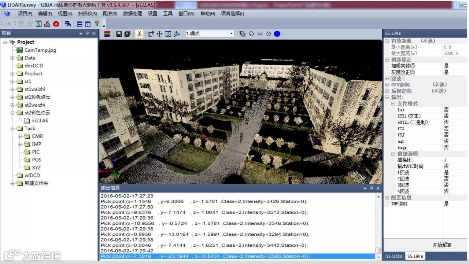Select the hand pick-point tool

[151, 34]
